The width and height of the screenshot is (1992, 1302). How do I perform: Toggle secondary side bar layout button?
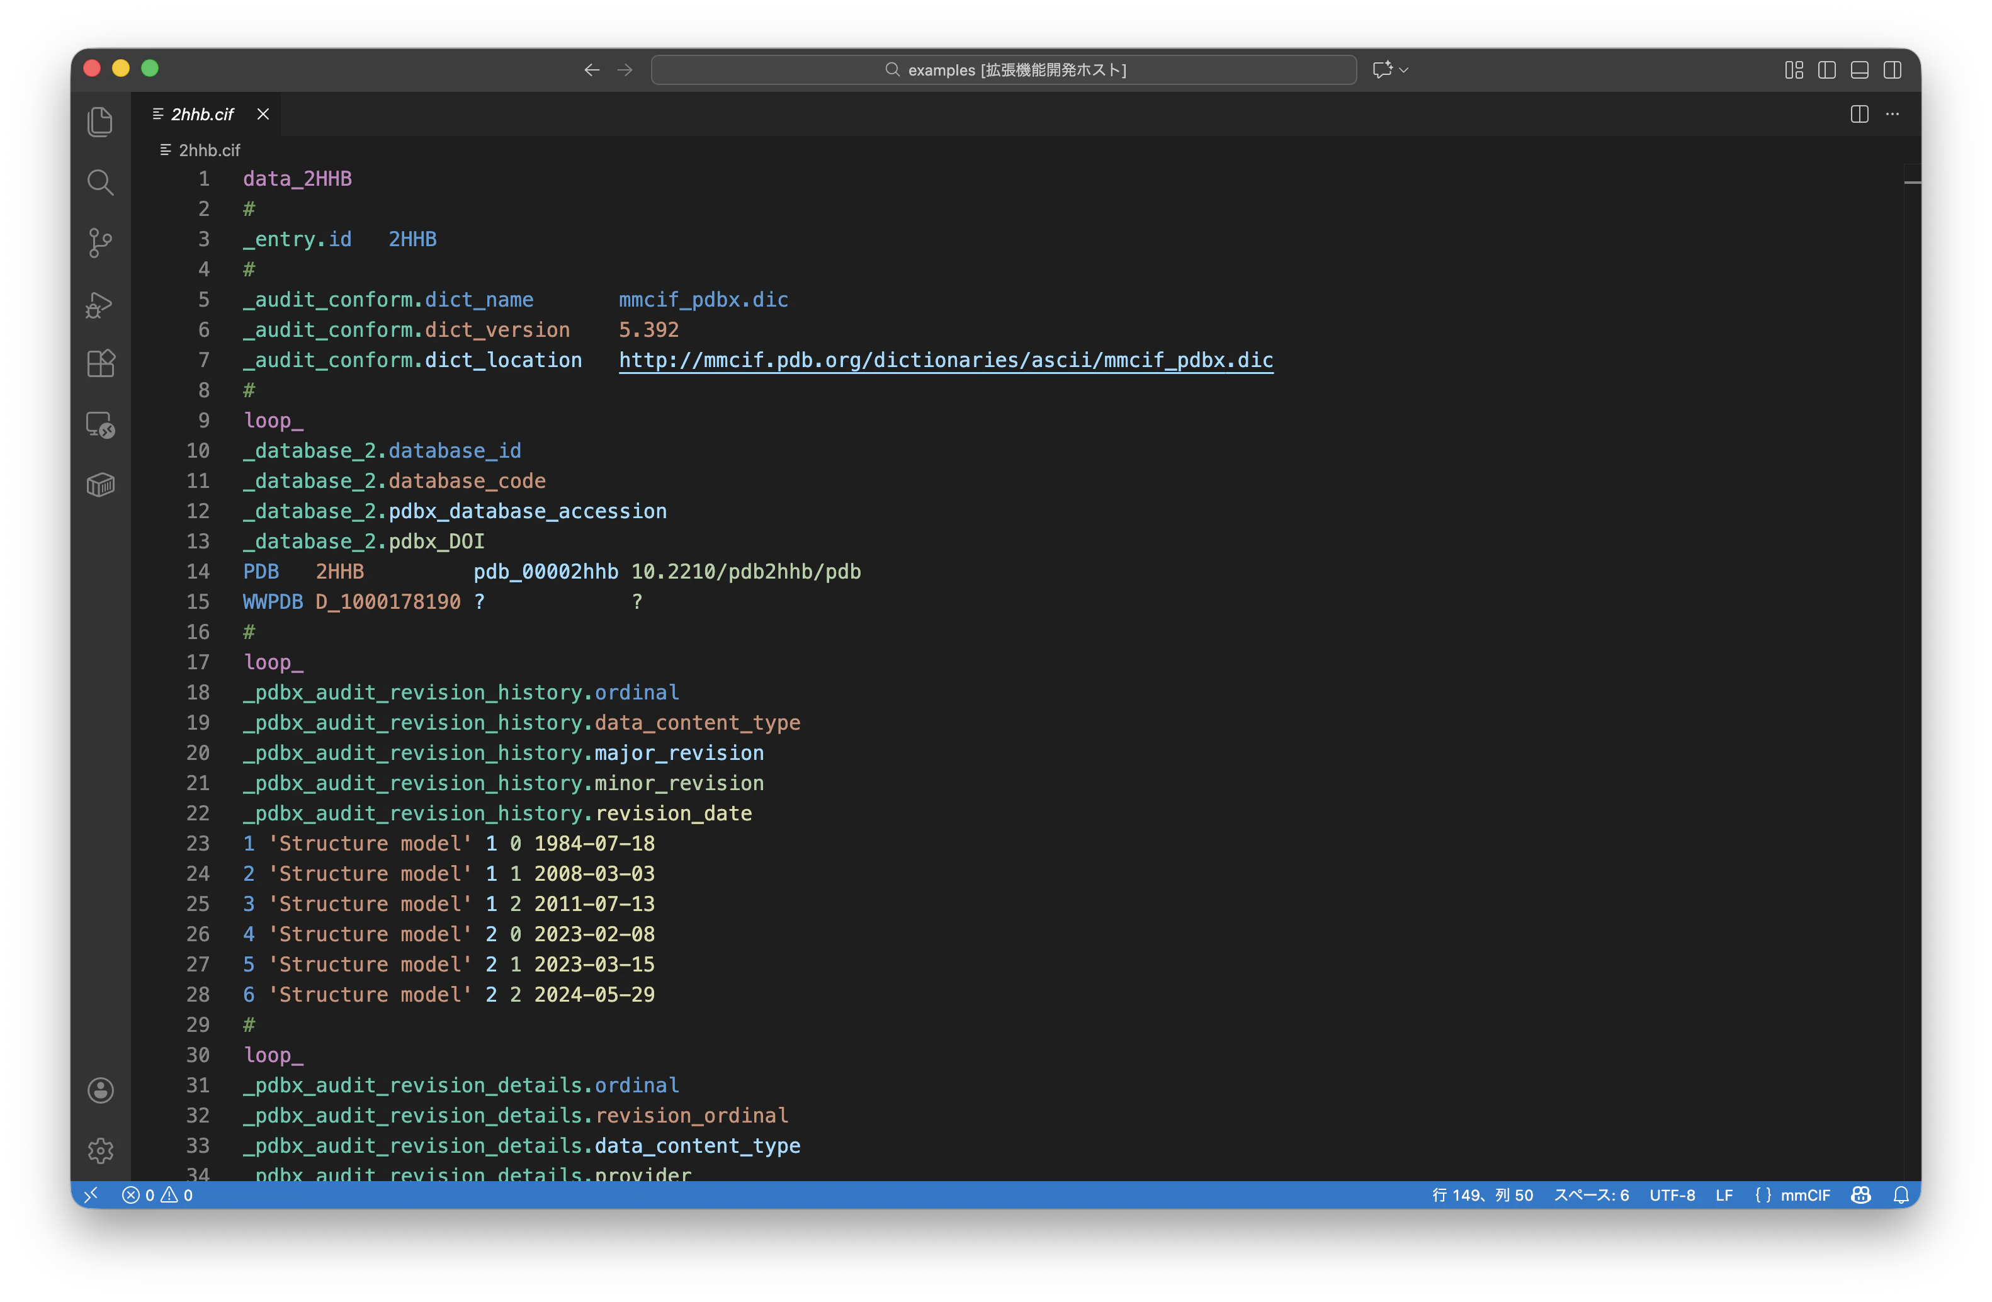(1891, 71)
